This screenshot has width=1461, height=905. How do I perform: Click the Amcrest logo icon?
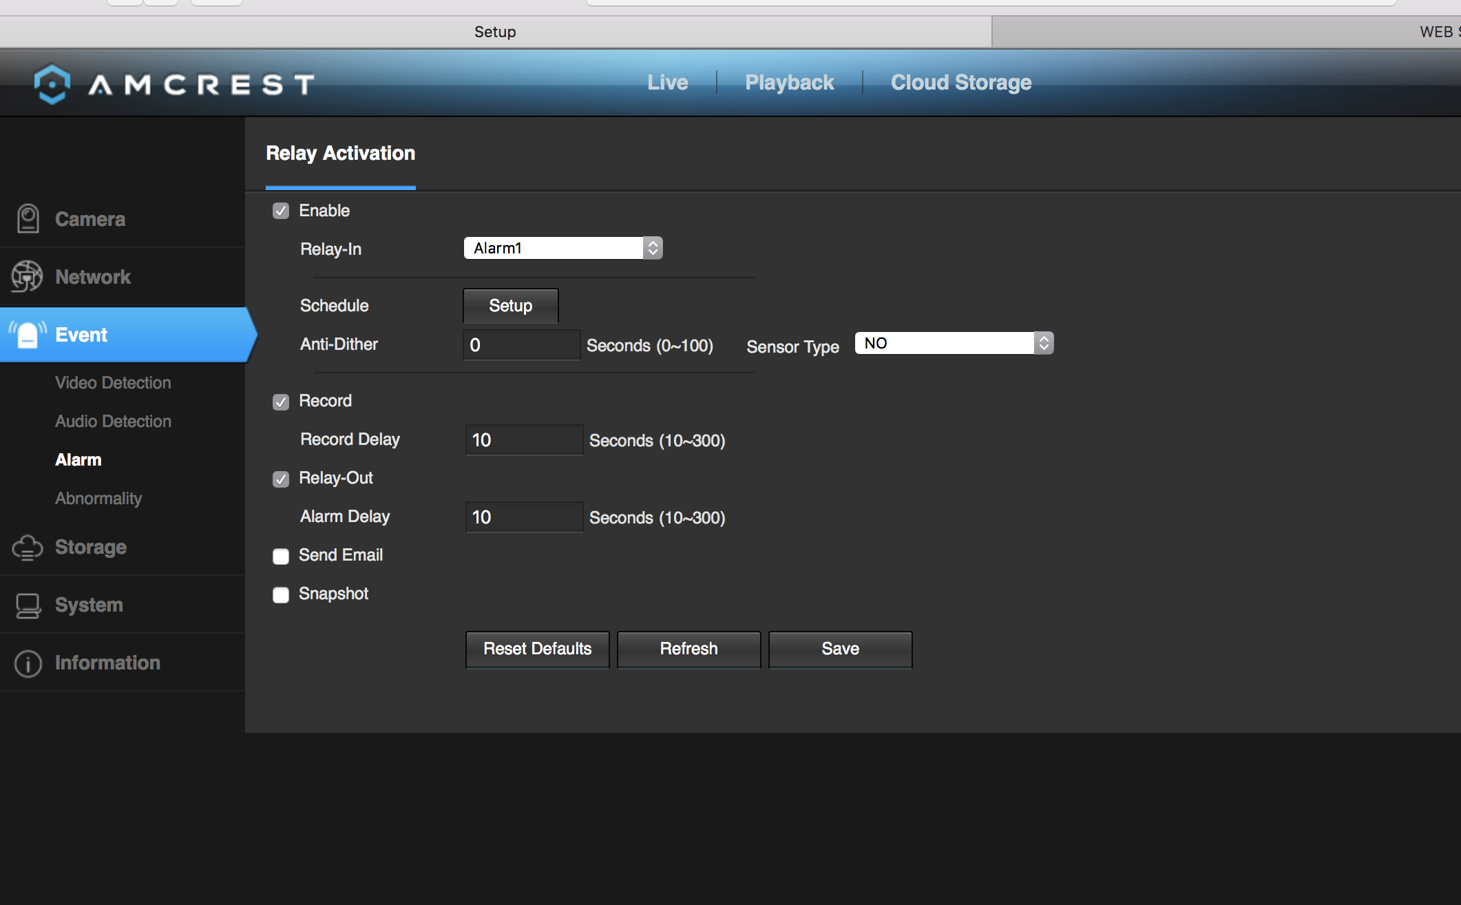52,84
